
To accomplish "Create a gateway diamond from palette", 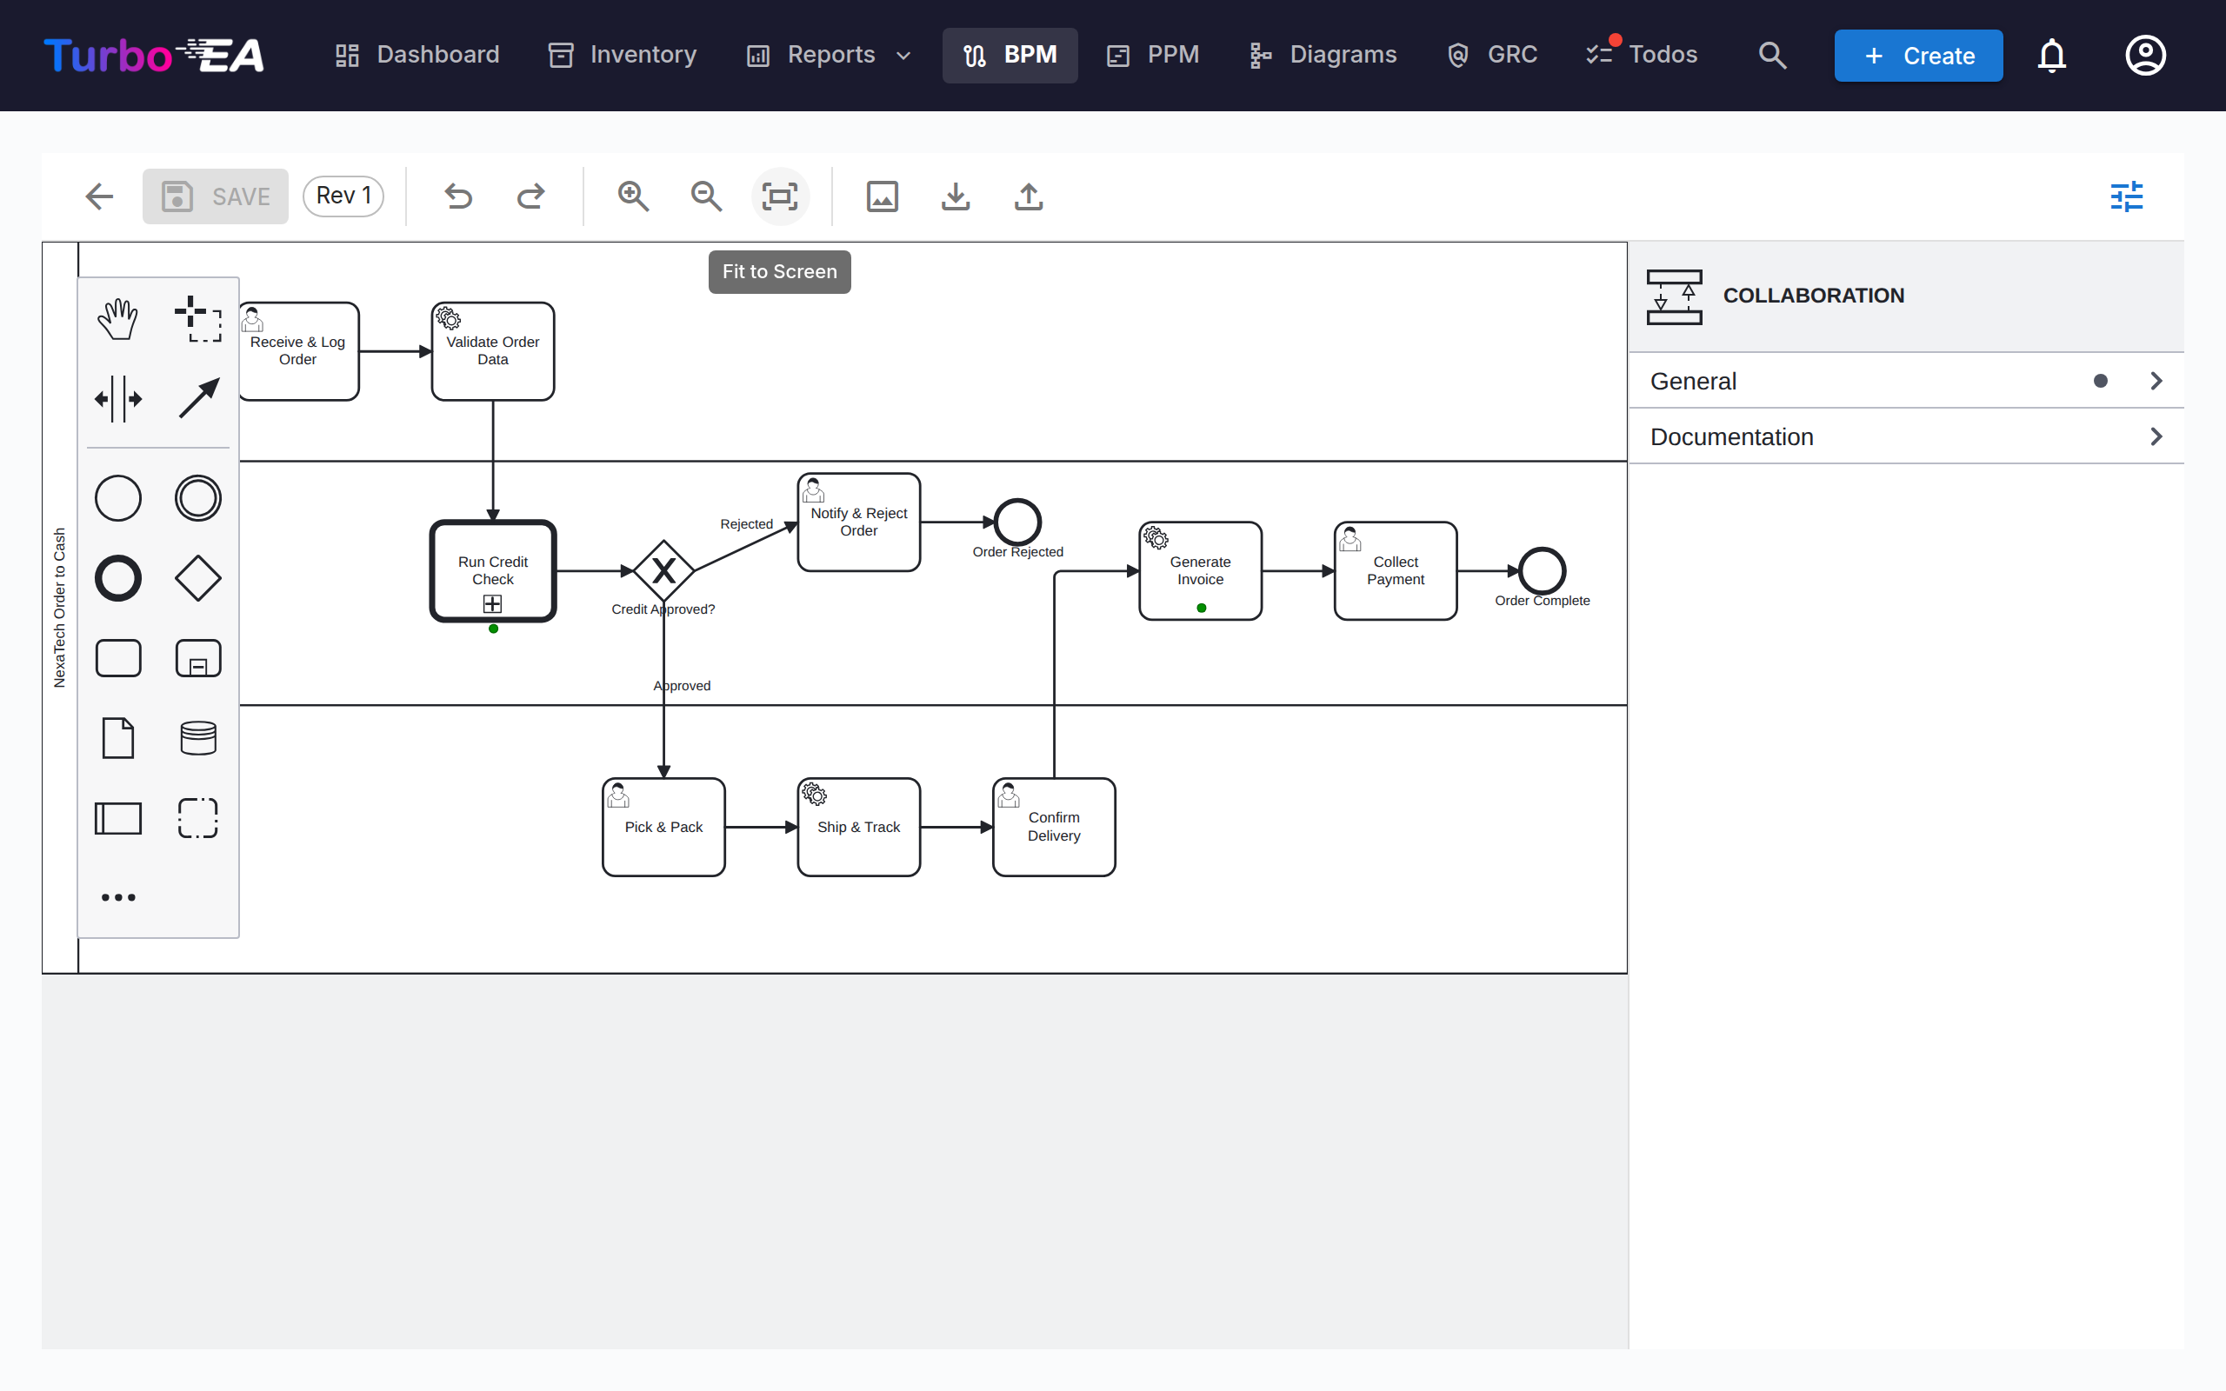I will 197,579.
